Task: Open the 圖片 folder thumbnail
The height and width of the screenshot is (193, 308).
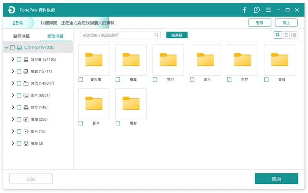Action: tap(205, 60)
